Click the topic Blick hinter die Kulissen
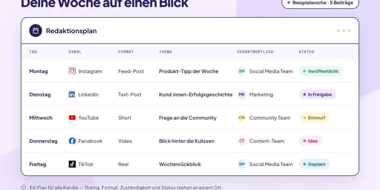This screenshot has height=190, width=380. pyautogui.click(x=186, y=141)
